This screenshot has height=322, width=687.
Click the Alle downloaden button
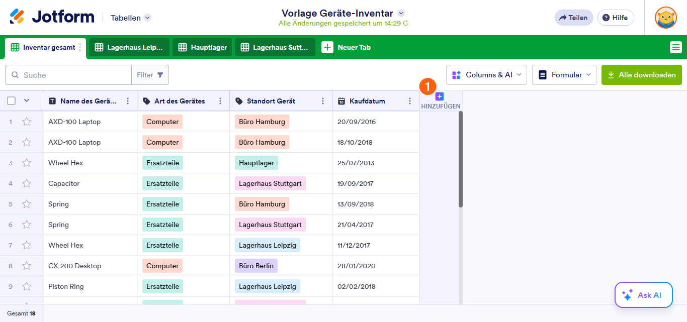(x=641, y=74)
